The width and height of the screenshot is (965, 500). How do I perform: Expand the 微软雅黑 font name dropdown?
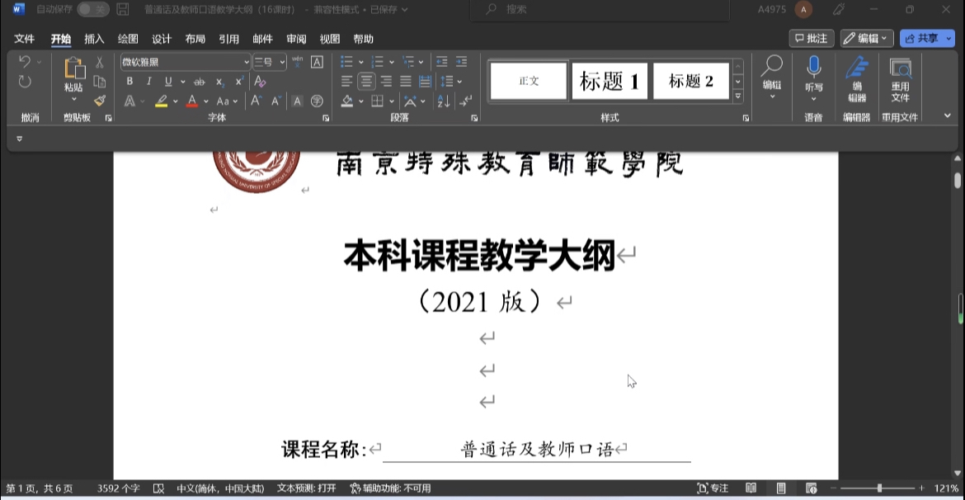coord(246,62)
